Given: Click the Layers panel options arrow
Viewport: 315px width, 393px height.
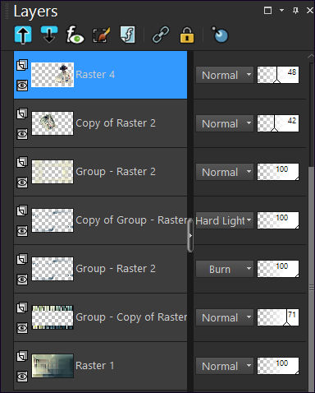Looking at the screenshot, I should point(281,11).
